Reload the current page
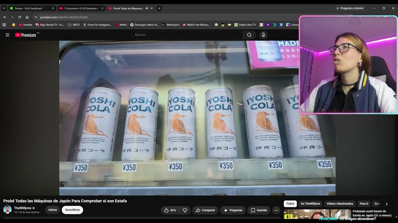The height and width of the screenshot is (223, 398). [x=20, y=17]
